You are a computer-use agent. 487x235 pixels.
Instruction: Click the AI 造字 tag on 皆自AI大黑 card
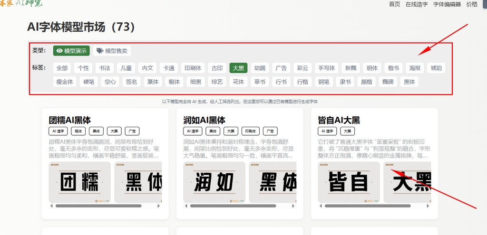pos(327,131)
